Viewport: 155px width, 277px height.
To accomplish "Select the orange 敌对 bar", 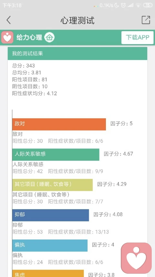I will tap(59, 124).
